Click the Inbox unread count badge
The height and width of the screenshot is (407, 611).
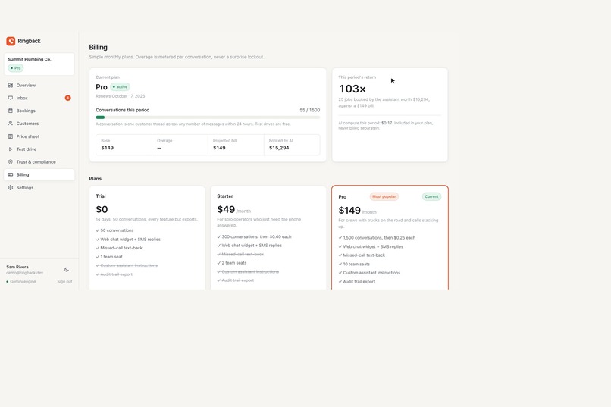pyautogui.click(x=67, y=98)
